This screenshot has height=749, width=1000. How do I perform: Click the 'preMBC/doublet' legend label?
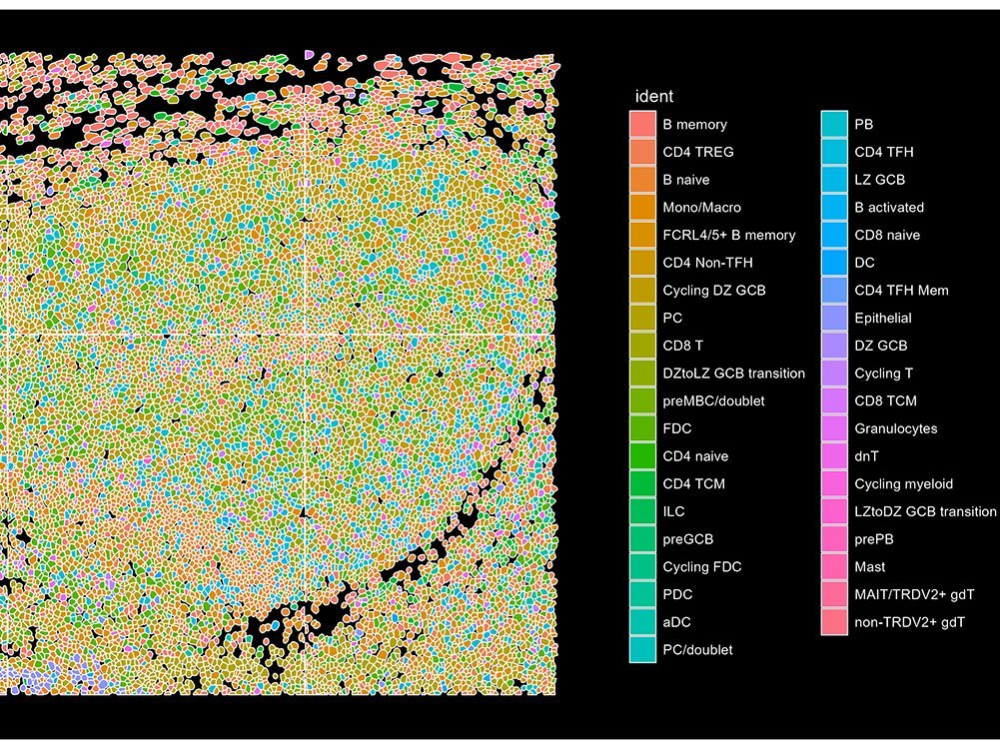click(713, 401)
